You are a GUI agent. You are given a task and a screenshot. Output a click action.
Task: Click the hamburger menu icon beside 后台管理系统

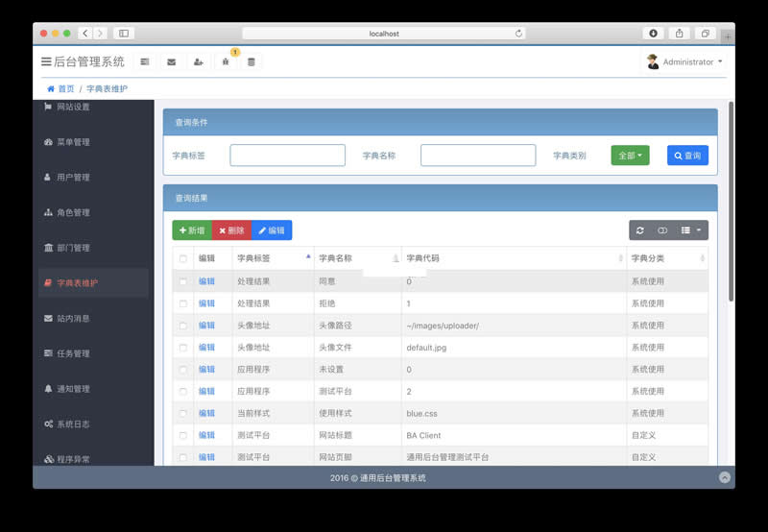pyautogui.click(x=46, y=61)
